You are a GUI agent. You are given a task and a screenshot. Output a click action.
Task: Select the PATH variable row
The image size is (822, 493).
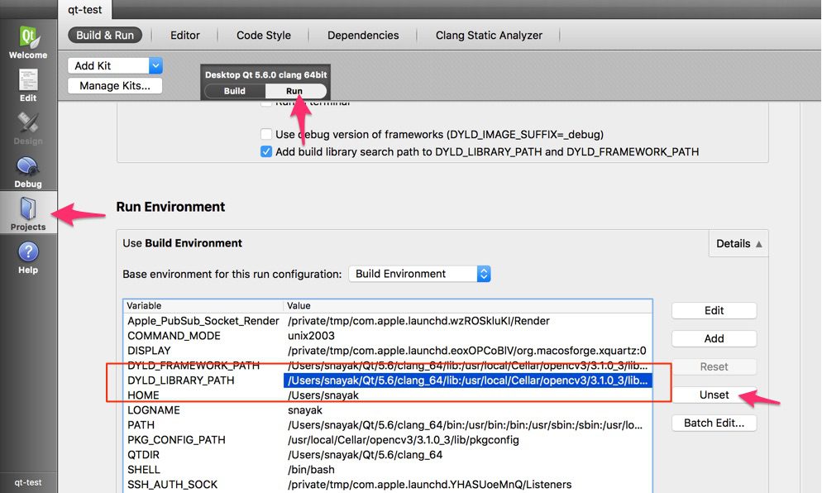(x=388, y=425)
